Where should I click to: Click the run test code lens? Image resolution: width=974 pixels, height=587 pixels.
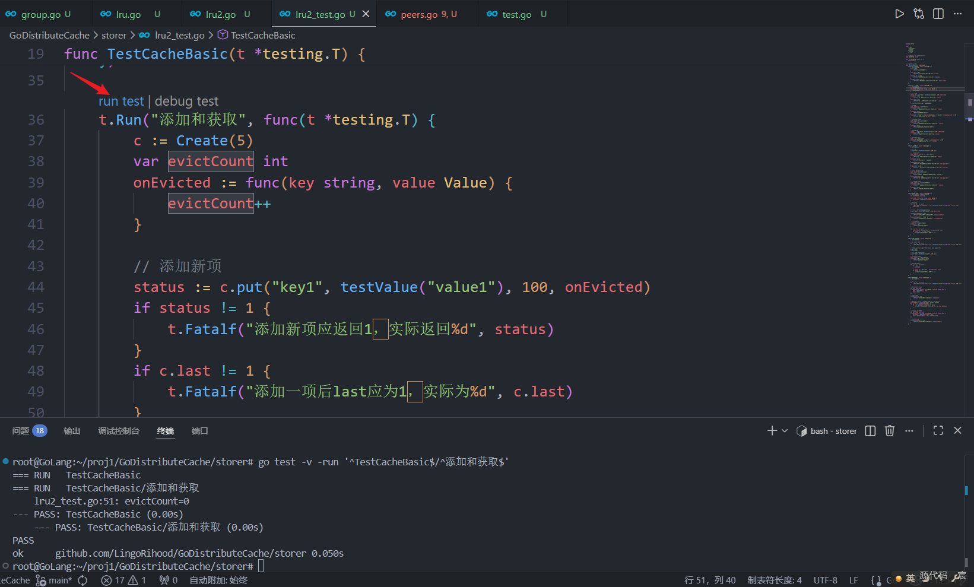121,101
